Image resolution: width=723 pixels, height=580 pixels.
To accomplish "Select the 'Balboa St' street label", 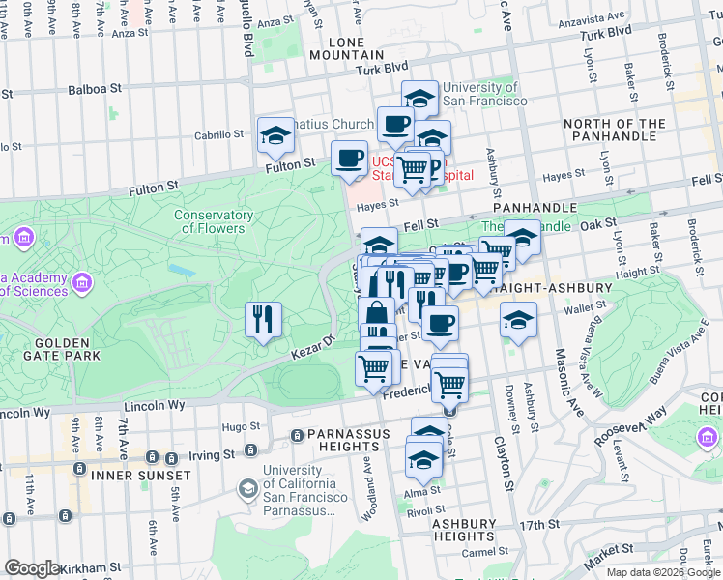I will [x=95, y=89].
